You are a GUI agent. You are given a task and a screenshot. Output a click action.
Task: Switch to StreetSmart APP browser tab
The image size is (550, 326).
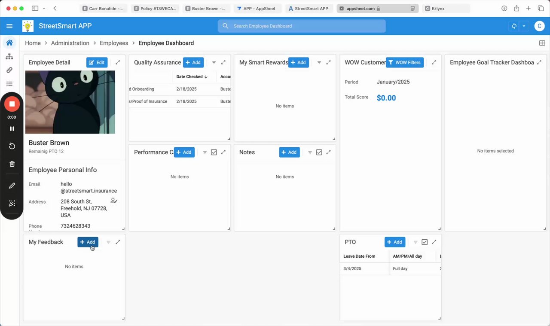pos(309,9)
